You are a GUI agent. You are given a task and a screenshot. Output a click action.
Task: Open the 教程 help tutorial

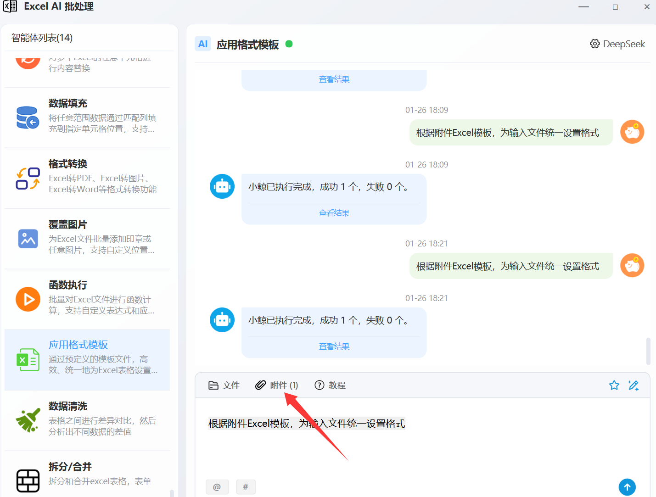click(330, 385)
